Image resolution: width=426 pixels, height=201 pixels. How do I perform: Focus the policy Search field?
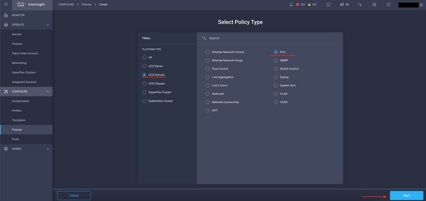[270, 38]
